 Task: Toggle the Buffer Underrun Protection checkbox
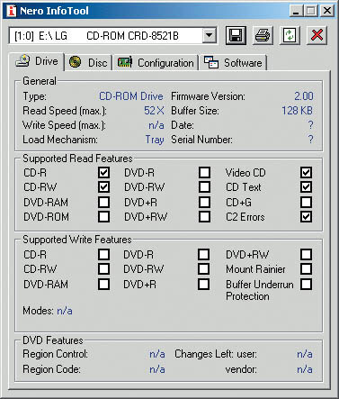306,284
